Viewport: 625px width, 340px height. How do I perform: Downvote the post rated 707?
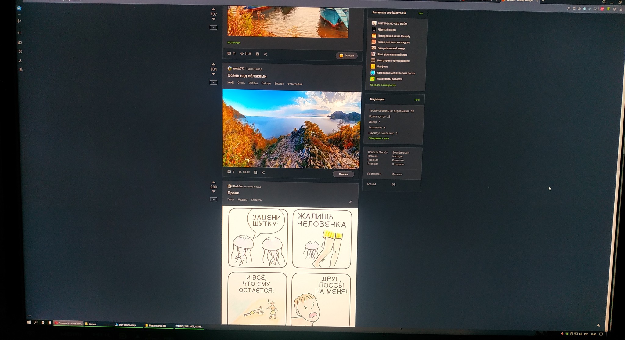coord(214,19)
